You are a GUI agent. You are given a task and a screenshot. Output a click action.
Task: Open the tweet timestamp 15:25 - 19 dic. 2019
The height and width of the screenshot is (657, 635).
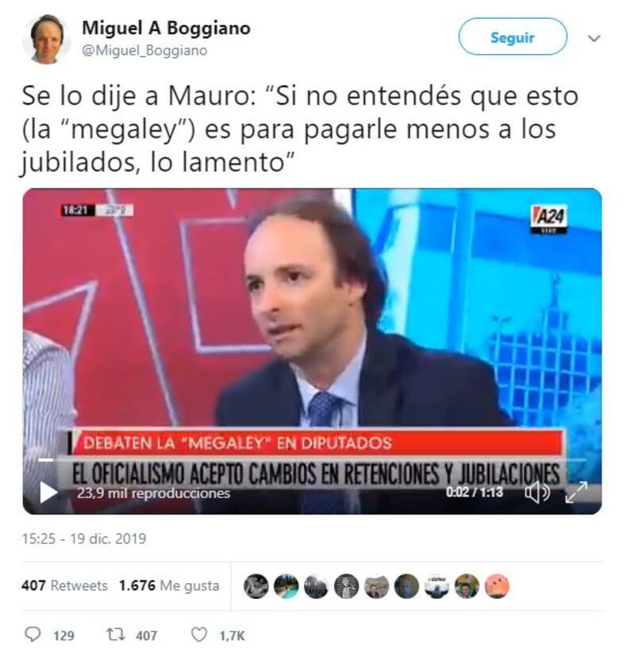[83, 539]
